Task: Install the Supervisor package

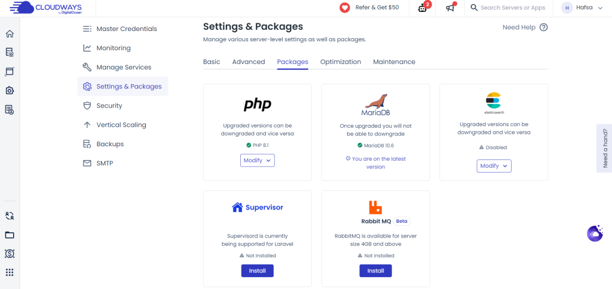Action: [x=257, y=270]
